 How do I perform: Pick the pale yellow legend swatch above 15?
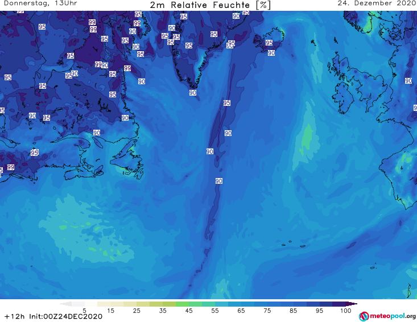[x=104, y=304]
